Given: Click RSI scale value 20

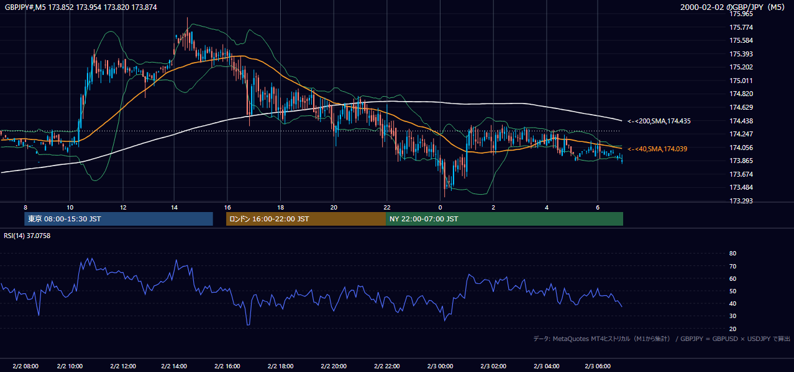Looking at the screenshot, I should coord(732,329).
